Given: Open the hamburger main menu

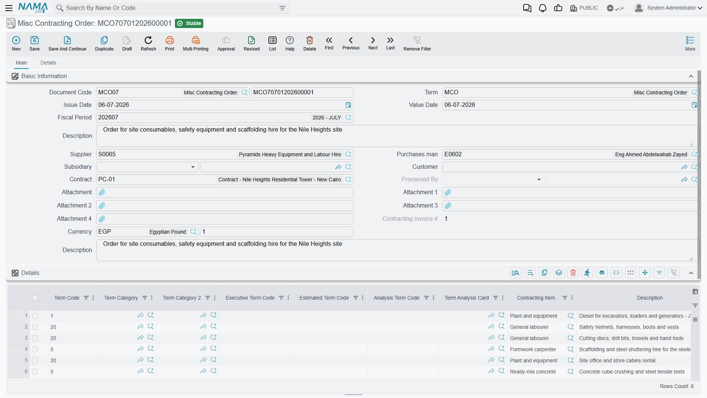Looking at the screenshot, I should (x=9, y=8).
